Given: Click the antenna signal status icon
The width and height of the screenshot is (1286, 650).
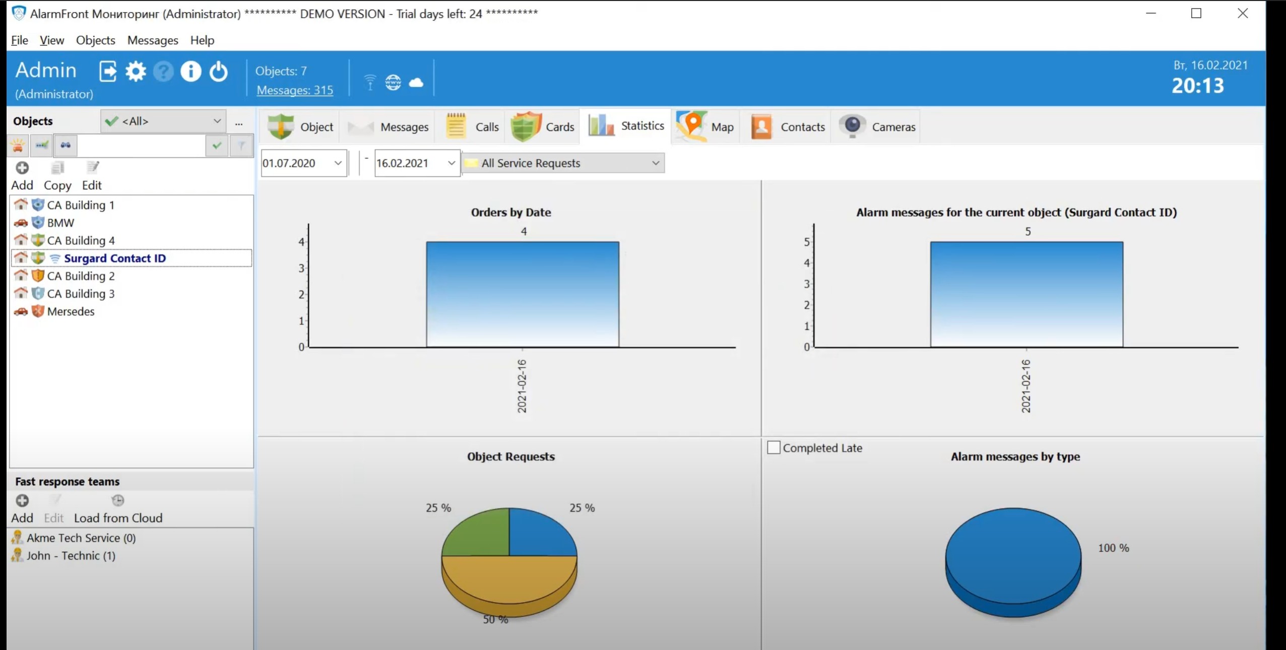Looking at the screenshot, I should click(x=370, y=82).
